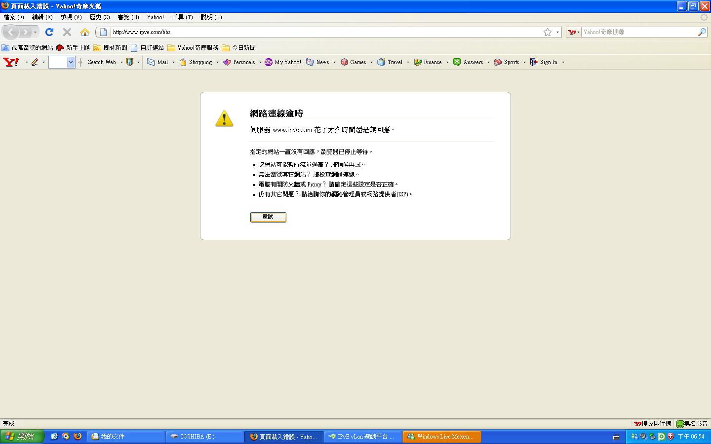
Task: Click the address bar URL field
Action: 326,32
